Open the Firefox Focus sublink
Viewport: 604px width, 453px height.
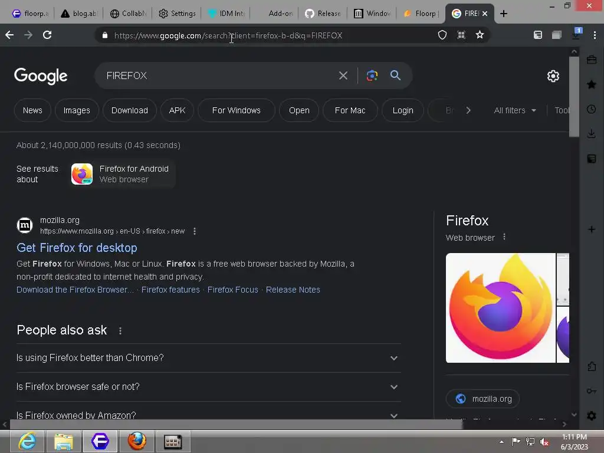[x=232, y=290]
